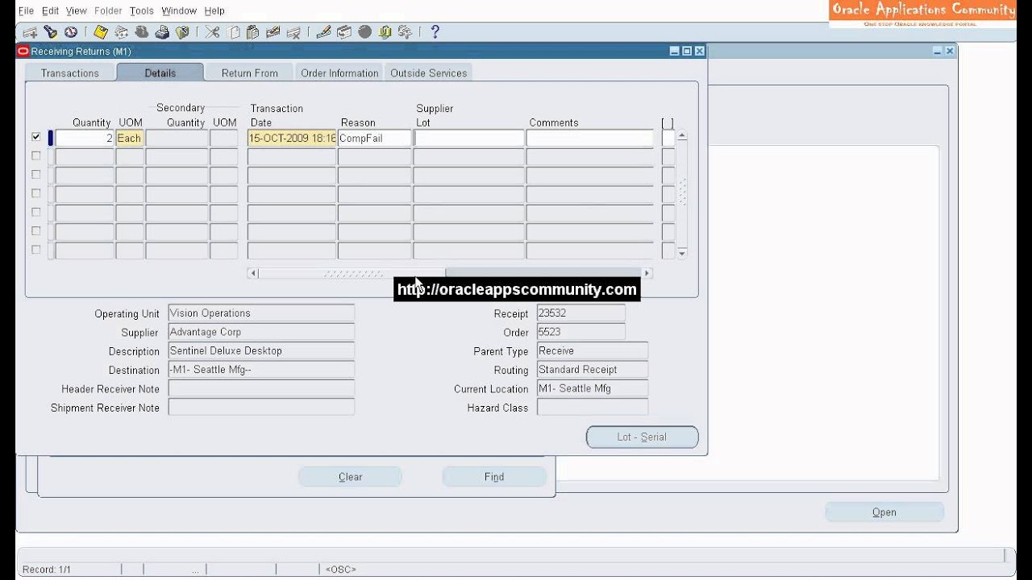Check the sixth row checkbox

pos(35,231)
